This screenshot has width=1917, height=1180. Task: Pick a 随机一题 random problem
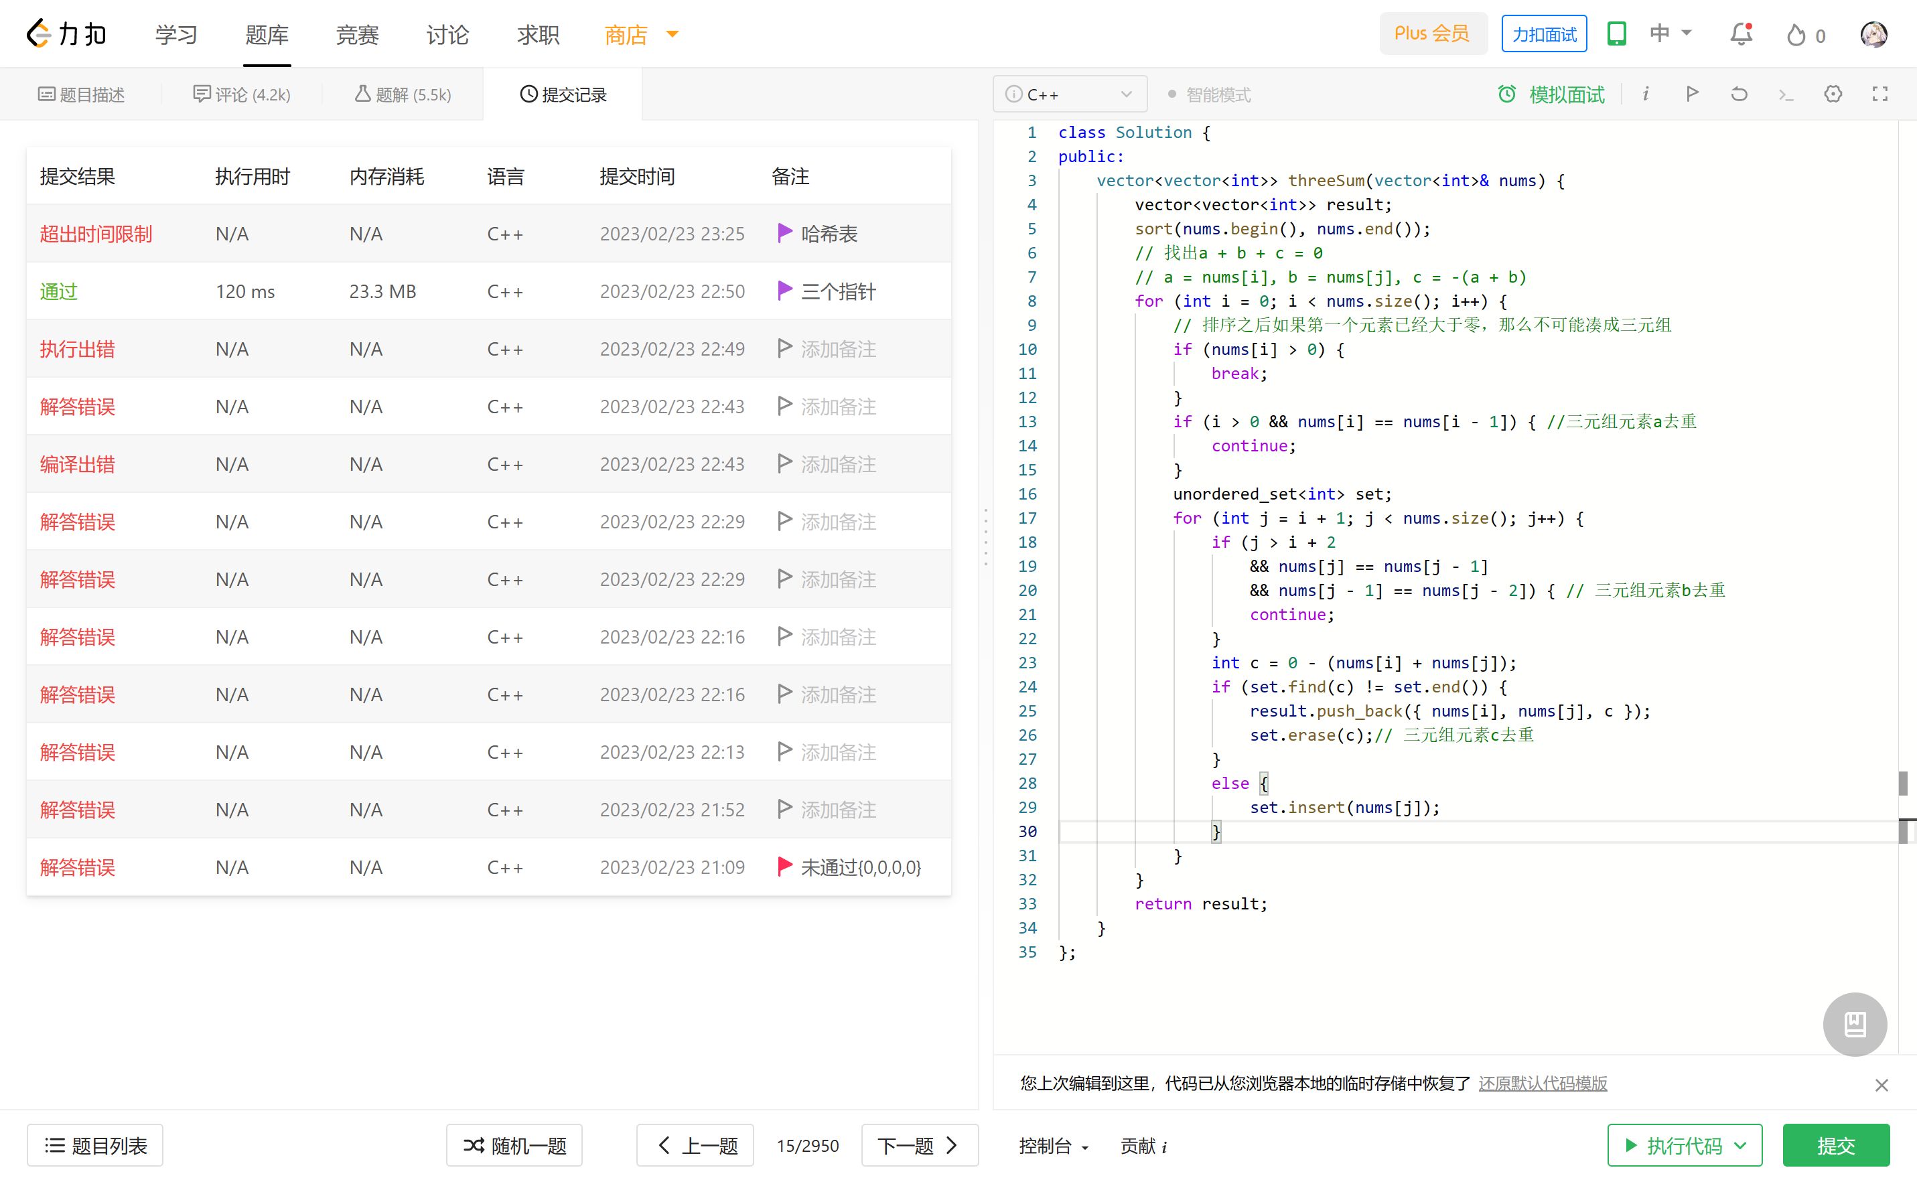(x=514, y=1146)
